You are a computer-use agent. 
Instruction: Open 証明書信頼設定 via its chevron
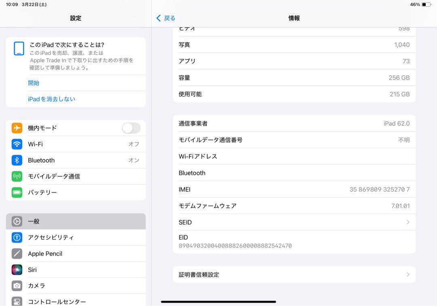(x=408, y=275)
